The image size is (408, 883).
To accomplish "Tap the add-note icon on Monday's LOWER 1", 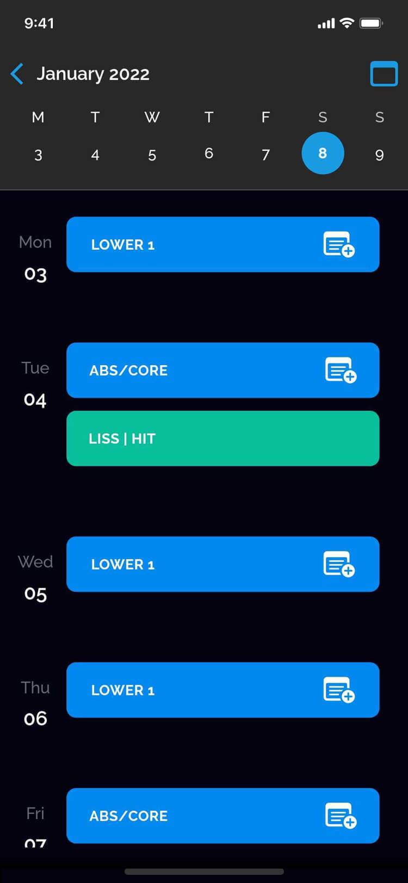I will pyautogui.click(x=338, y=244).
